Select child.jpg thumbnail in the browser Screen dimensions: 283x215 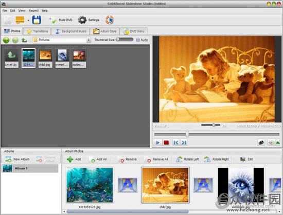pyautogui.click(x=45, y=58)
